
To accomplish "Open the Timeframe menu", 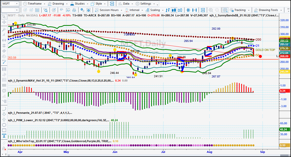I will [34, 4].
